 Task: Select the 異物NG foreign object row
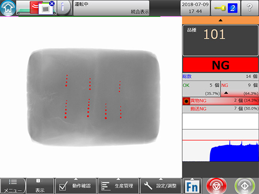pos(220,101)
